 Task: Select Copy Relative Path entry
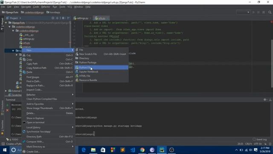(48, 68)
